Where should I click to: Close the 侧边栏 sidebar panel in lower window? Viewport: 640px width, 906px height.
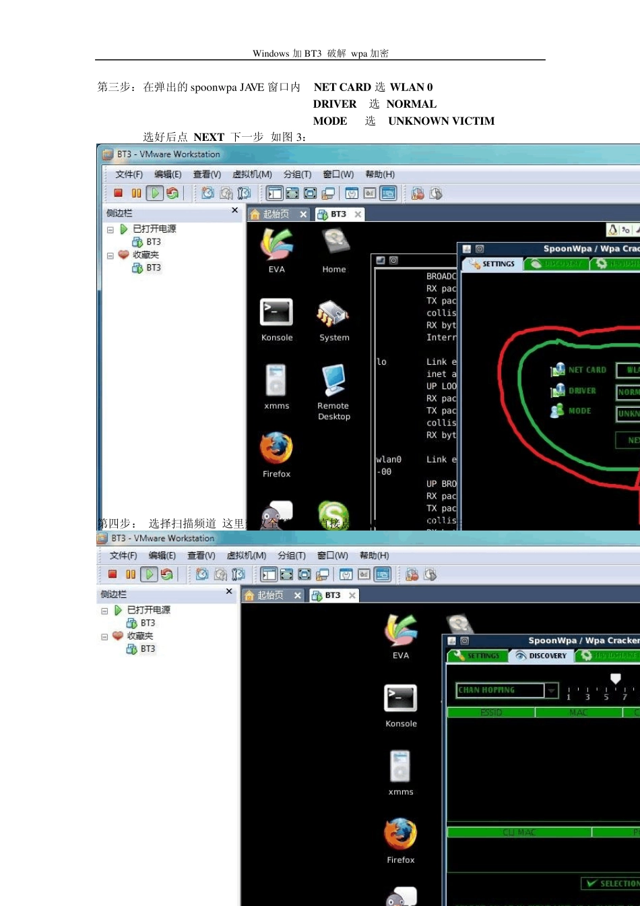(x=229, y=591)
